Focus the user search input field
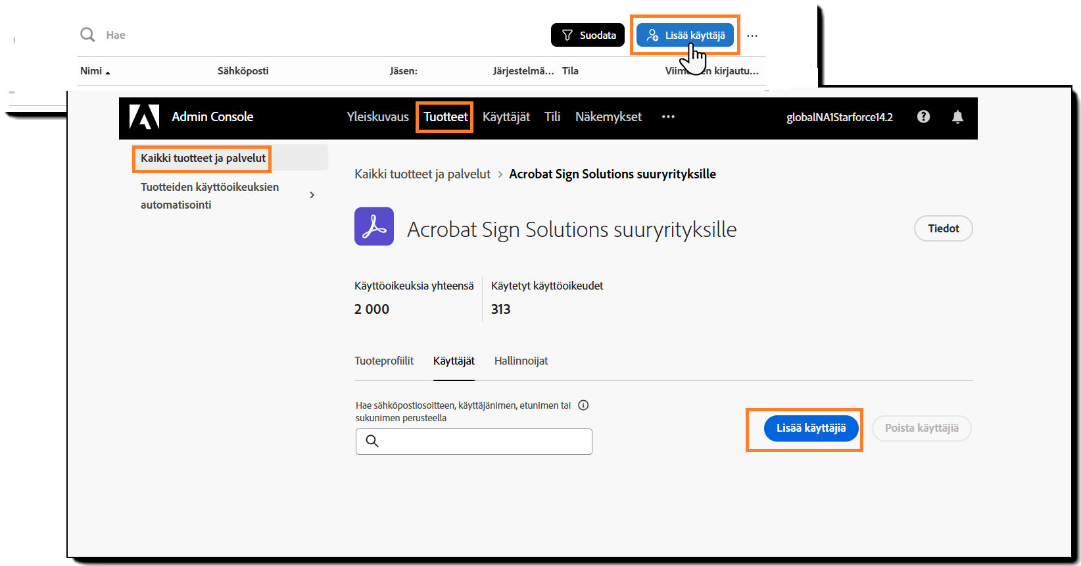The image size is (1081, 566). (x=474, y=442)
